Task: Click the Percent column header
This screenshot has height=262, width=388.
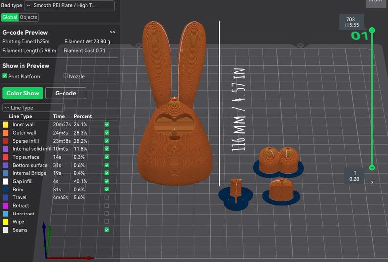Action: point(83,116)
